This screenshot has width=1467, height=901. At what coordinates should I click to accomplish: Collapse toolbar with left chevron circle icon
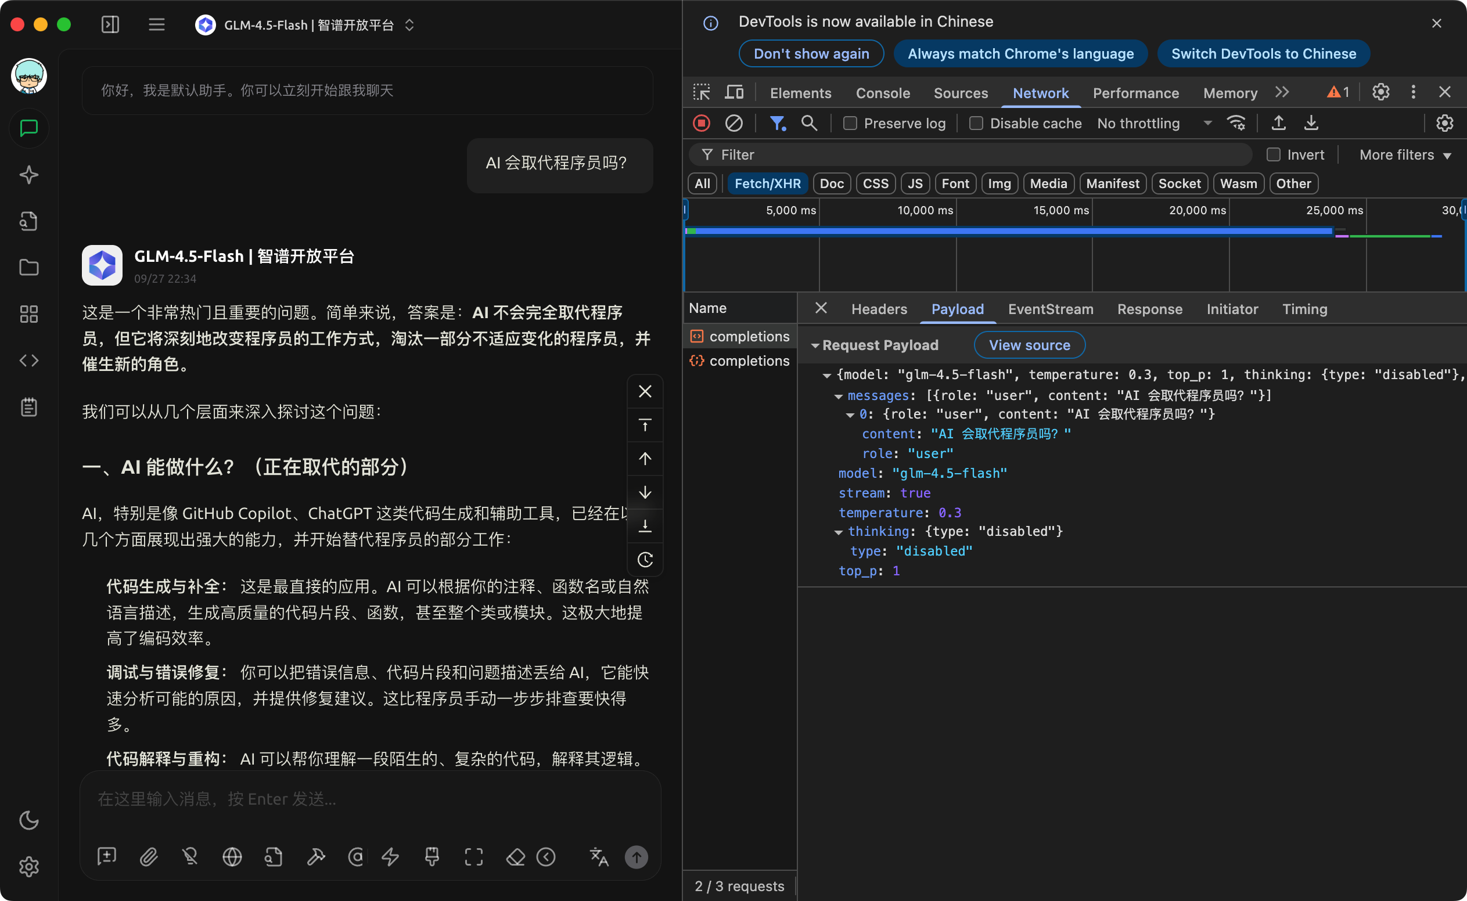click(546, 856)
